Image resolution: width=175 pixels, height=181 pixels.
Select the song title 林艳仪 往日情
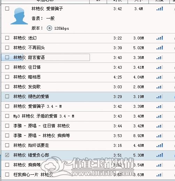27,67
